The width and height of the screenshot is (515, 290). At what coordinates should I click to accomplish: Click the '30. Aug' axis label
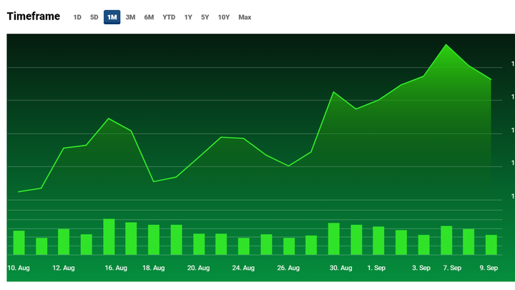(x=341, y=268)
